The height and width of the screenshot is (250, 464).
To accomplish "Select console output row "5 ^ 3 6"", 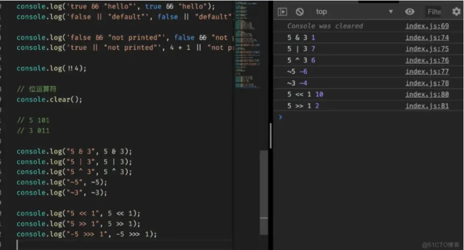I will (368, 61).
